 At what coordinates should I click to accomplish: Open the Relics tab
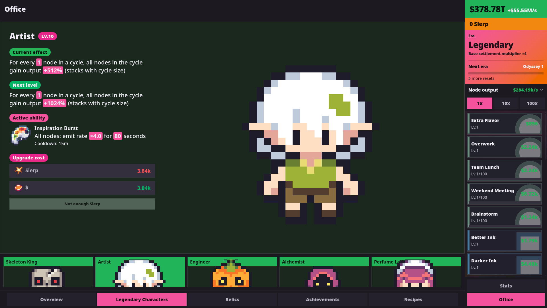pyautogui.click(x=232, y=299)
